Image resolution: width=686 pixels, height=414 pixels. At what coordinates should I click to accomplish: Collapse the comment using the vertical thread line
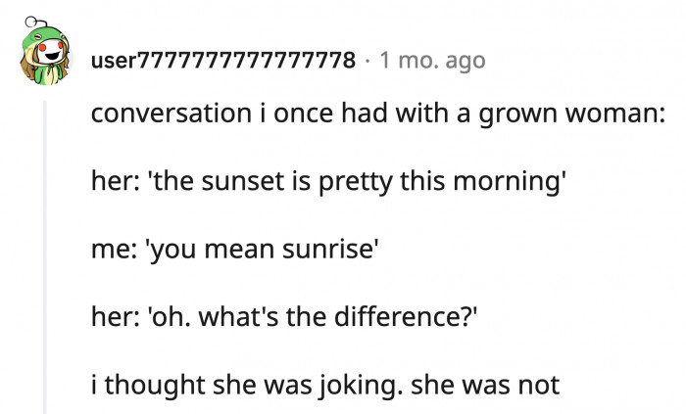point(44,254)
